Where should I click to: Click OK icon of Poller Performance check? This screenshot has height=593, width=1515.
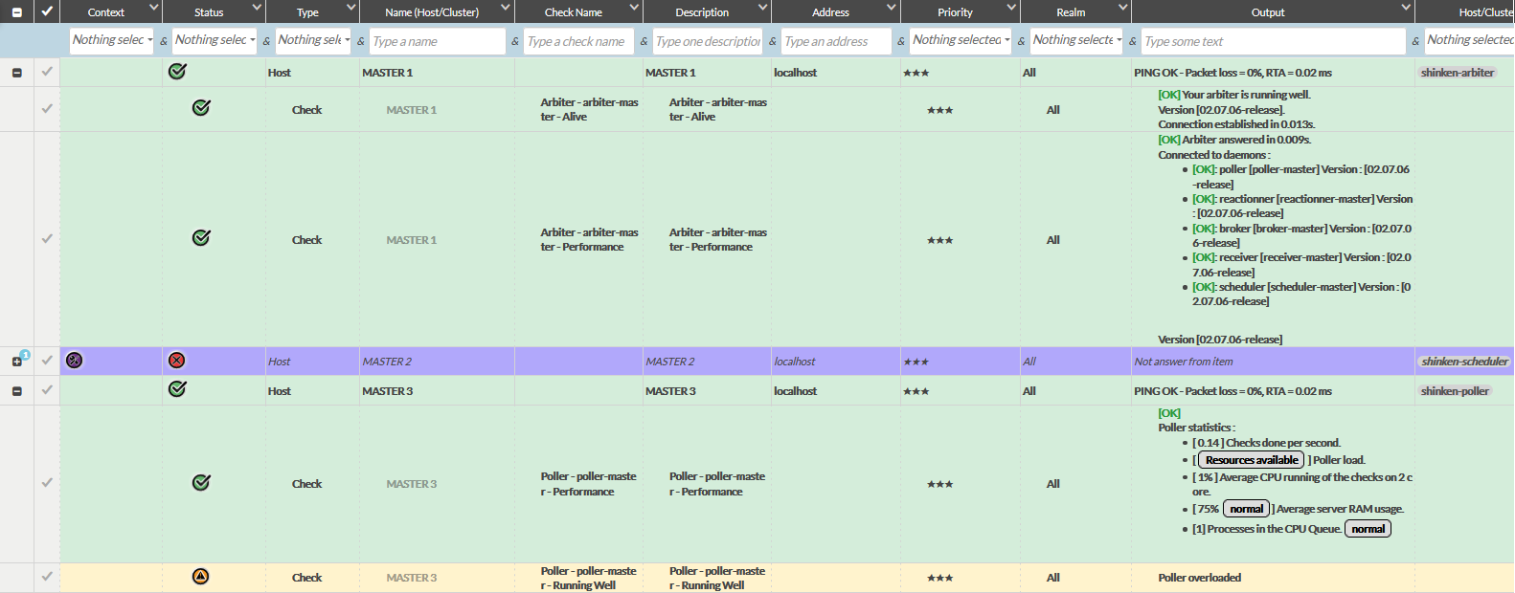[x=201, y=483]
